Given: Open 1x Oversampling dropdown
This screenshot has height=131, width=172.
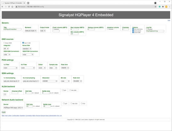Looking at the screenshot, I should tap(11, 81).
